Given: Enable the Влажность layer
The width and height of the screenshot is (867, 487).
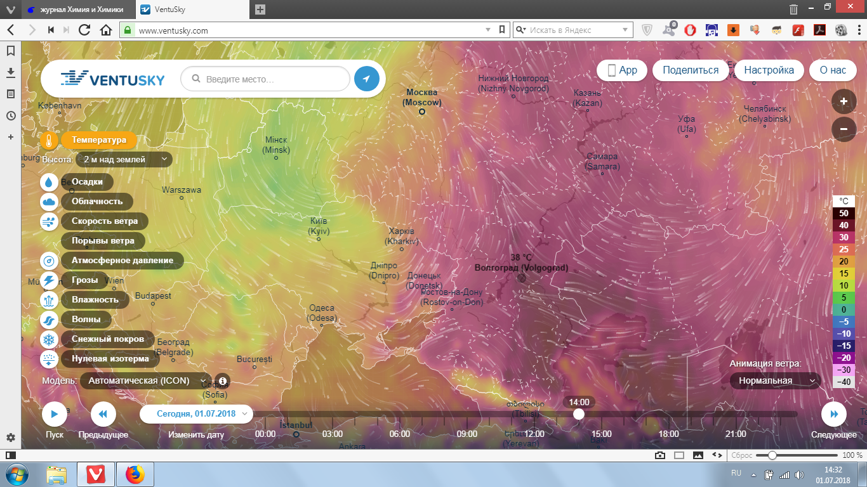Looking at the screenshot, I should (x=95, y=299).
